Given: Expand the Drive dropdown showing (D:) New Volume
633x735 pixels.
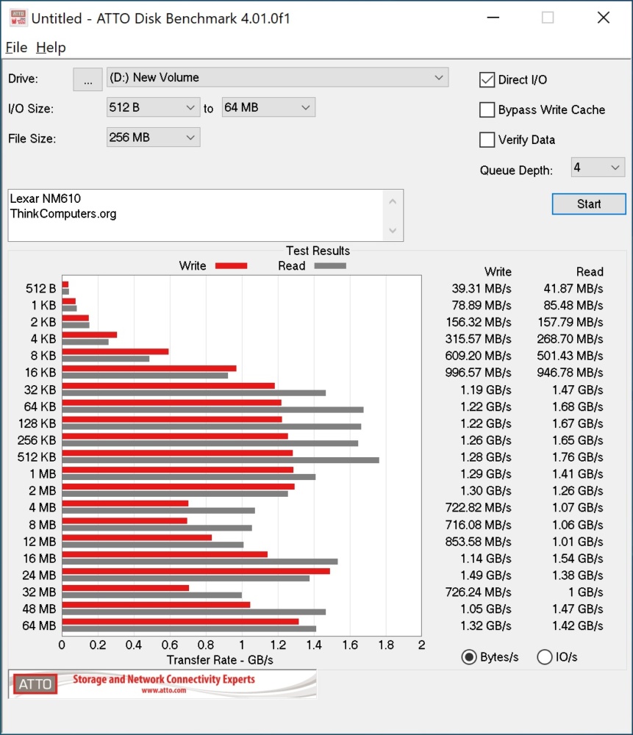Looking at the screenshot, I should tap(277, 77).
